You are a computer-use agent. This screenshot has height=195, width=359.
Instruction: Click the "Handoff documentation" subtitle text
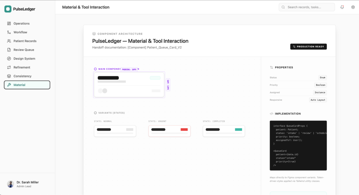coord(137,47)
